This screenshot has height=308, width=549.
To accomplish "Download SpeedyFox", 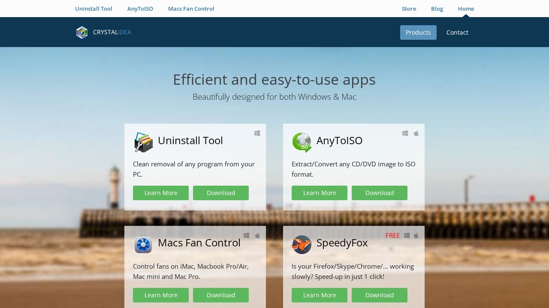I will (x=380, y=295).
